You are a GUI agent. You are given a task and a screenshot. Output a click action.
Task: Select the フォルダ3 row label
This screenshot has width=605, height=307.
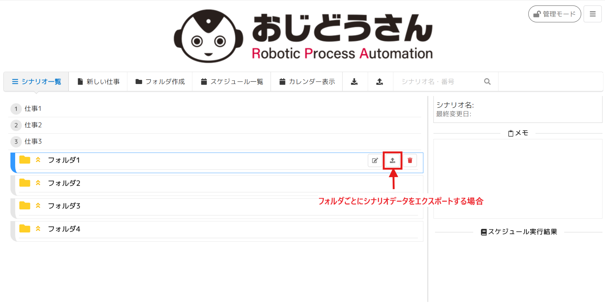point(64,206)
